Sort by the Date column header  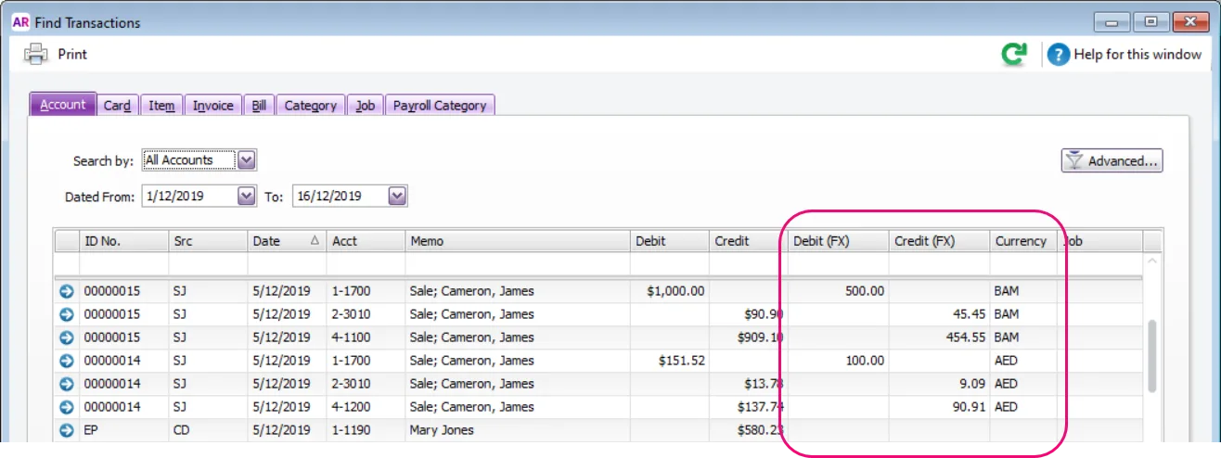[287, 241]
